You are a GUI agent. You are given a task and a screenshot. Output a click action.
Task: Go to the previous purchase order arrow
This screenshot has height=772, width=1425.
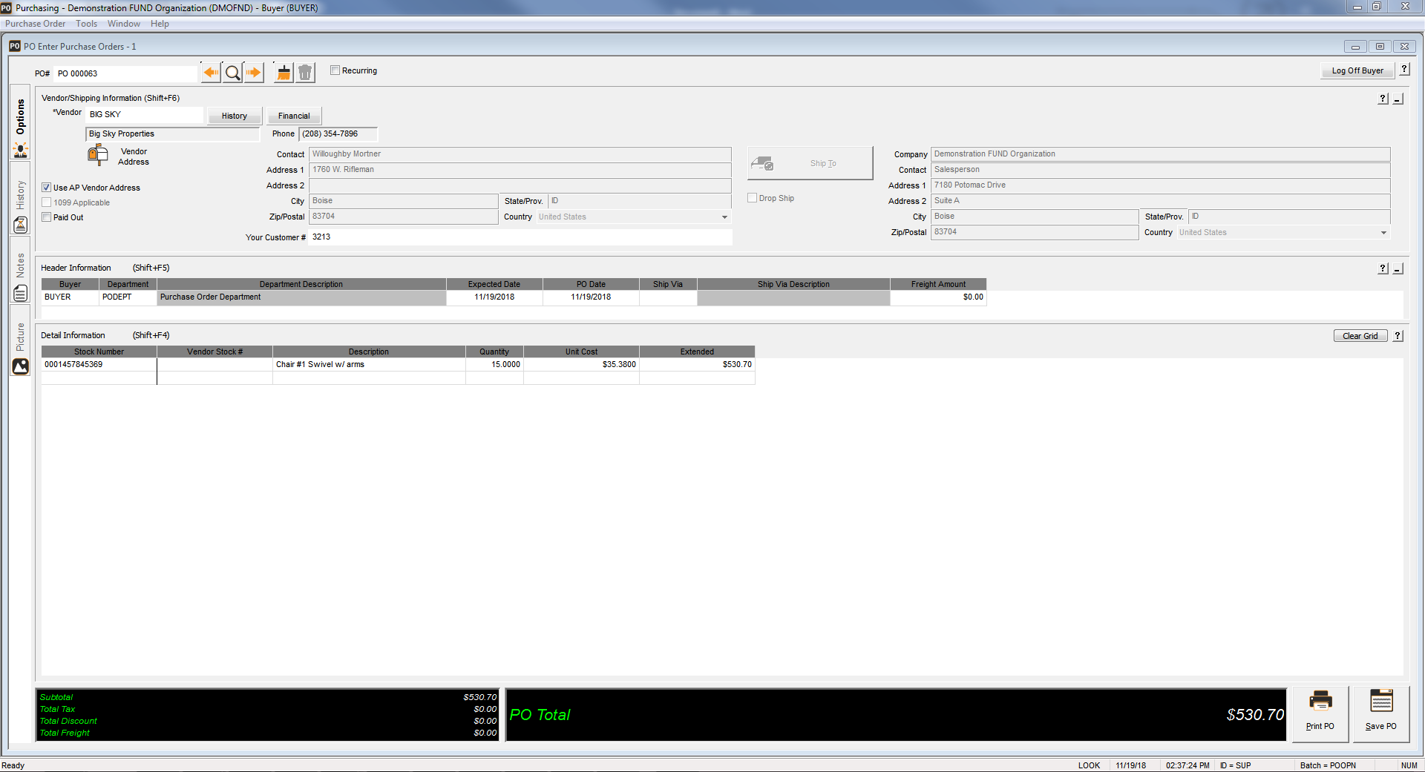click(211, 73)
